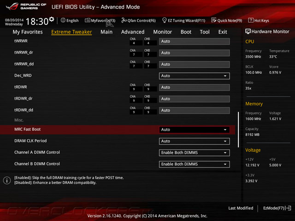Click the English language globe icon
Viewport: 295px width, 221px height.
click(x=63, y=20)
